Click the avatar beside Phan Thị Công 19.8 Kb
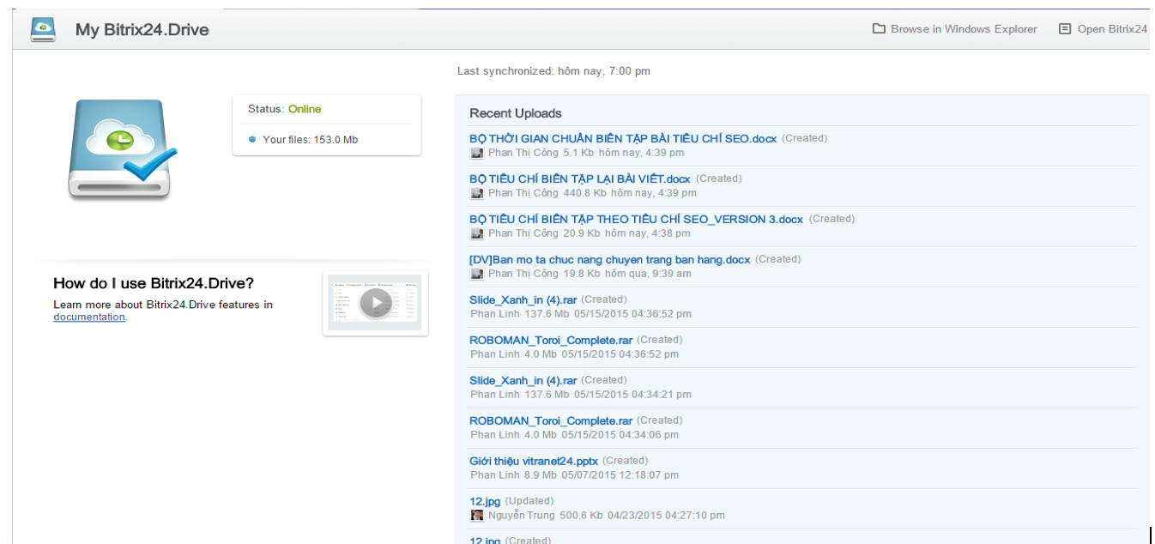 click(x=477, y=274)
